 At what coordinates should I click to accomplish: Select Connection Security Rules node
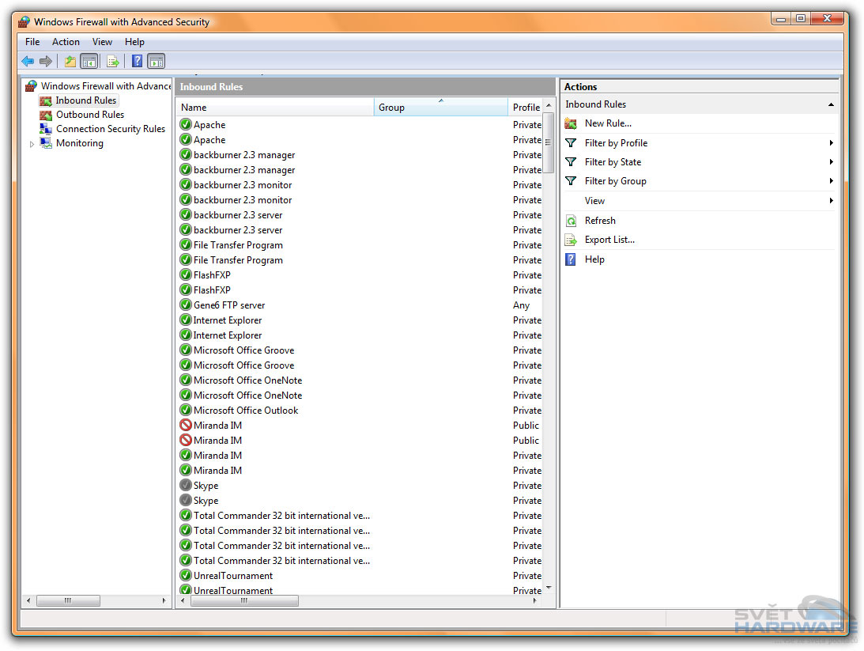110,128
